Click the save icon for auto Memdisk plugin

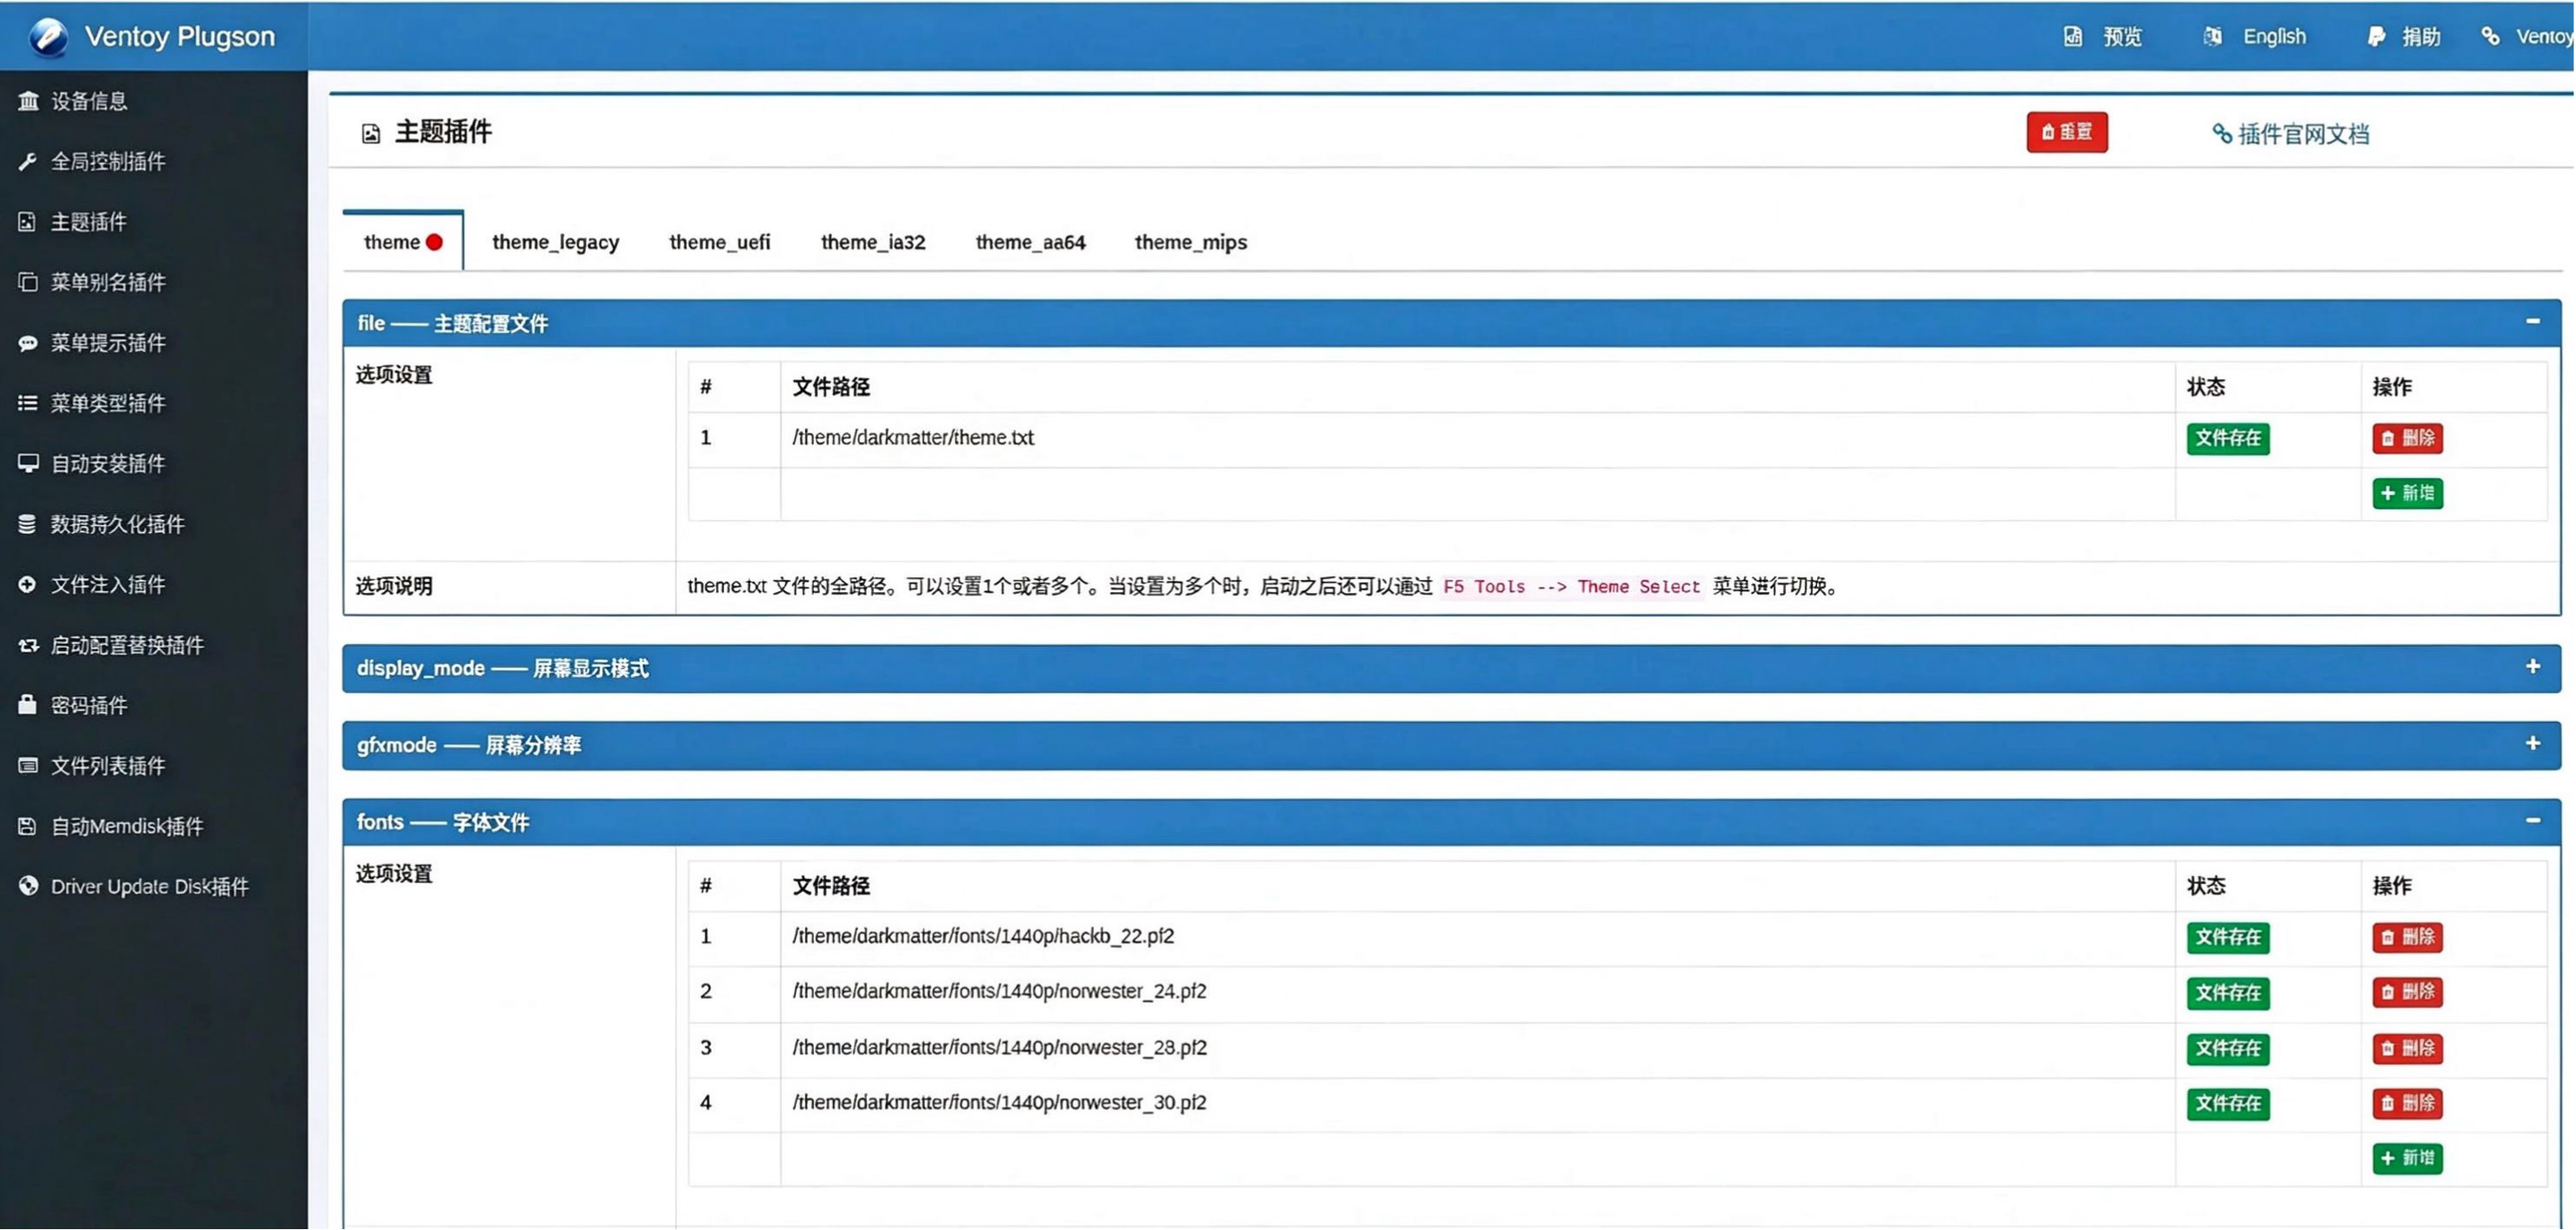(28, 826)
